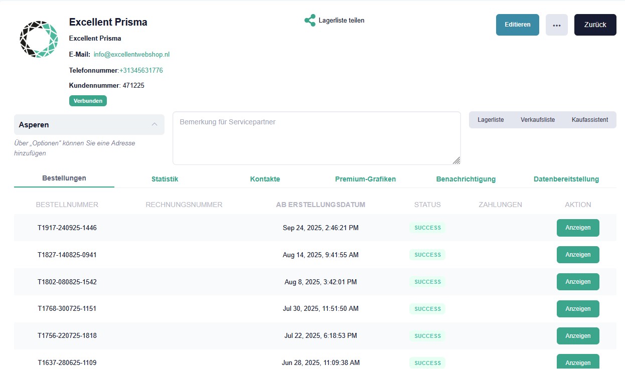Open the Kontakte tab

(265, 179)
